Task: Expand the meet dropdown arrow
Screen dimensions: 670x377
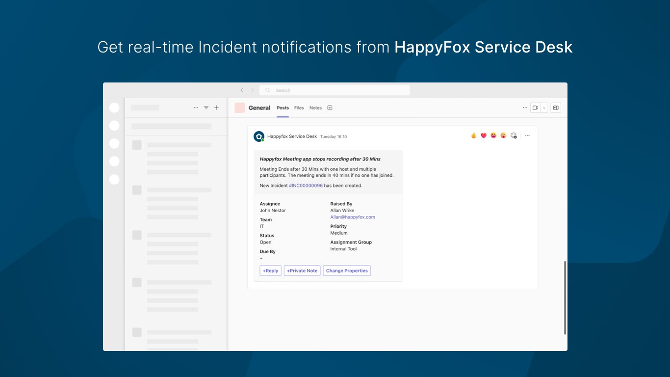Action: [544, 108]
